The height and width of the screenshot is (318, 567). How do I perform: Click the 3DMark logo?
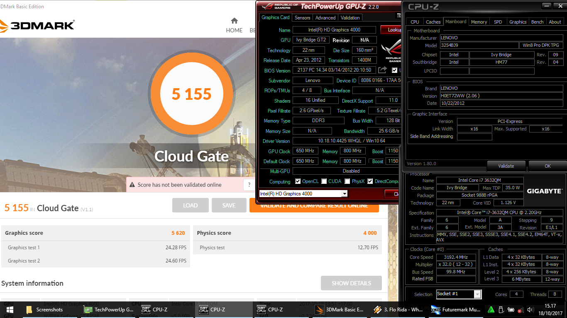[37, 25]
